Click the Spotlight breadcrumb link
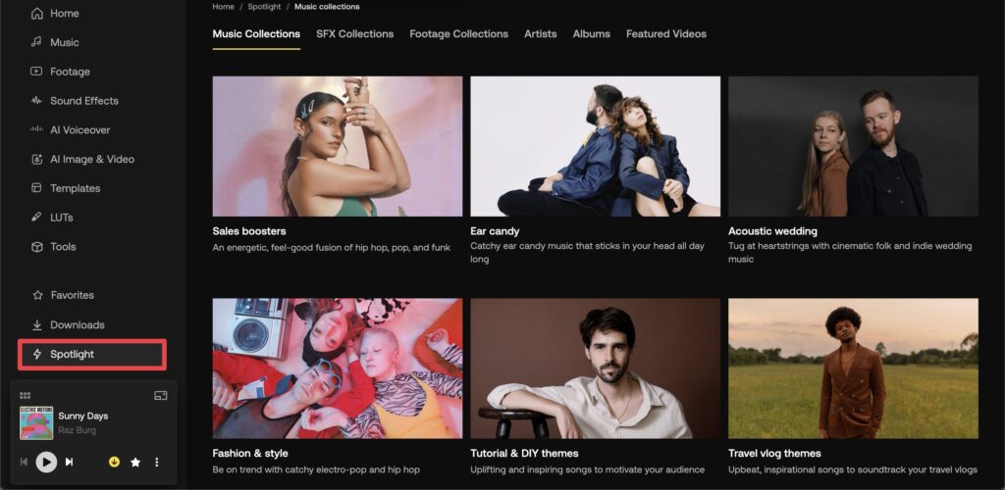 click(x=264, y=7)
